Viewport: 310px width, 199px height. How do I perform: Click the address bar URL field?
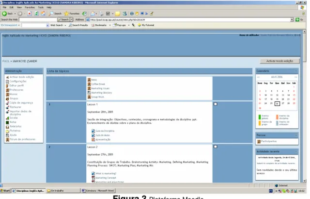point(188,19)
